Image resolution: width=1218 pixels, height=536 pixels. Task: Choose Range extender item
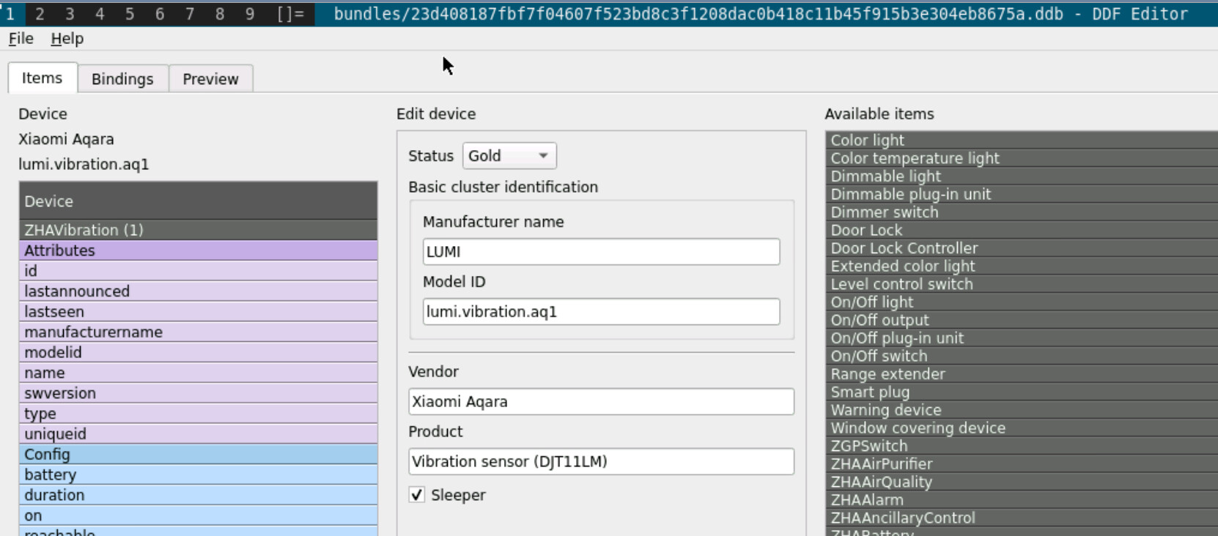pos(1022,374)
